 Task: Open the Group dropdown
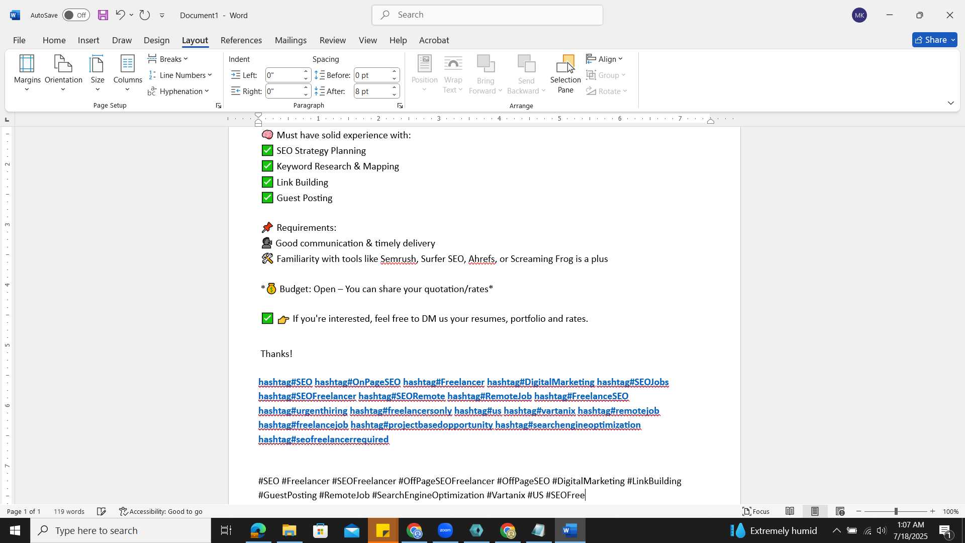point(607,75)
